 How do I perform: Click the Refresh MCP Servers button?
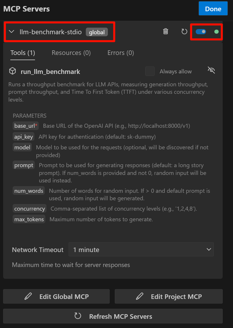click(x=113, y=316)
